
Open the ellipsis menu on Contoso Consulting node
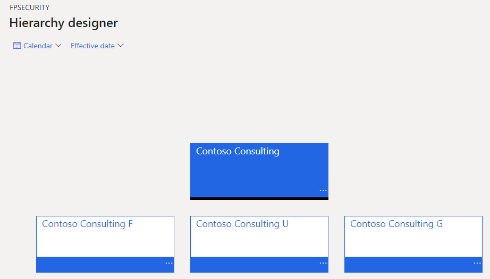click(x=323, y=190)
